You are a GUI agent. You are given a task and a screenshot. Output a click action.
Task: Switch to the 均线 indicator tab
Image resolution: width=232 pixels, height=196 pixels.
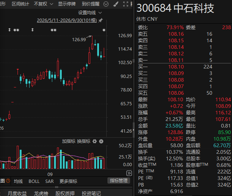pyautogui.click(x=18, y=181)
